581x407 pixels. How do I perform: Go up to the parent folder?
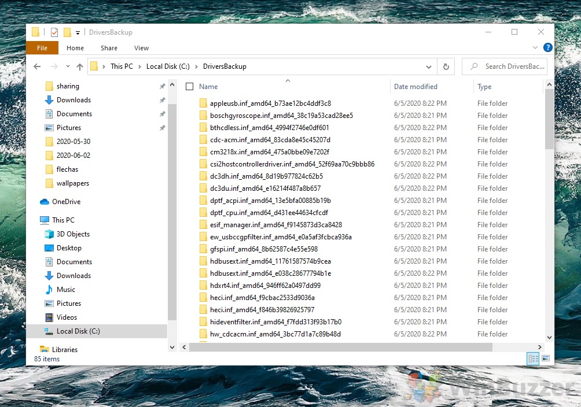80,66
